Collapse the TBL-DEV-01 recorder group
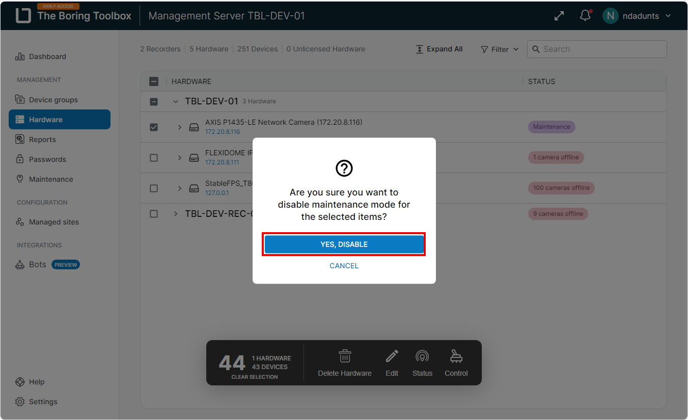The image size is (688, 420). [x=176, y=101]
